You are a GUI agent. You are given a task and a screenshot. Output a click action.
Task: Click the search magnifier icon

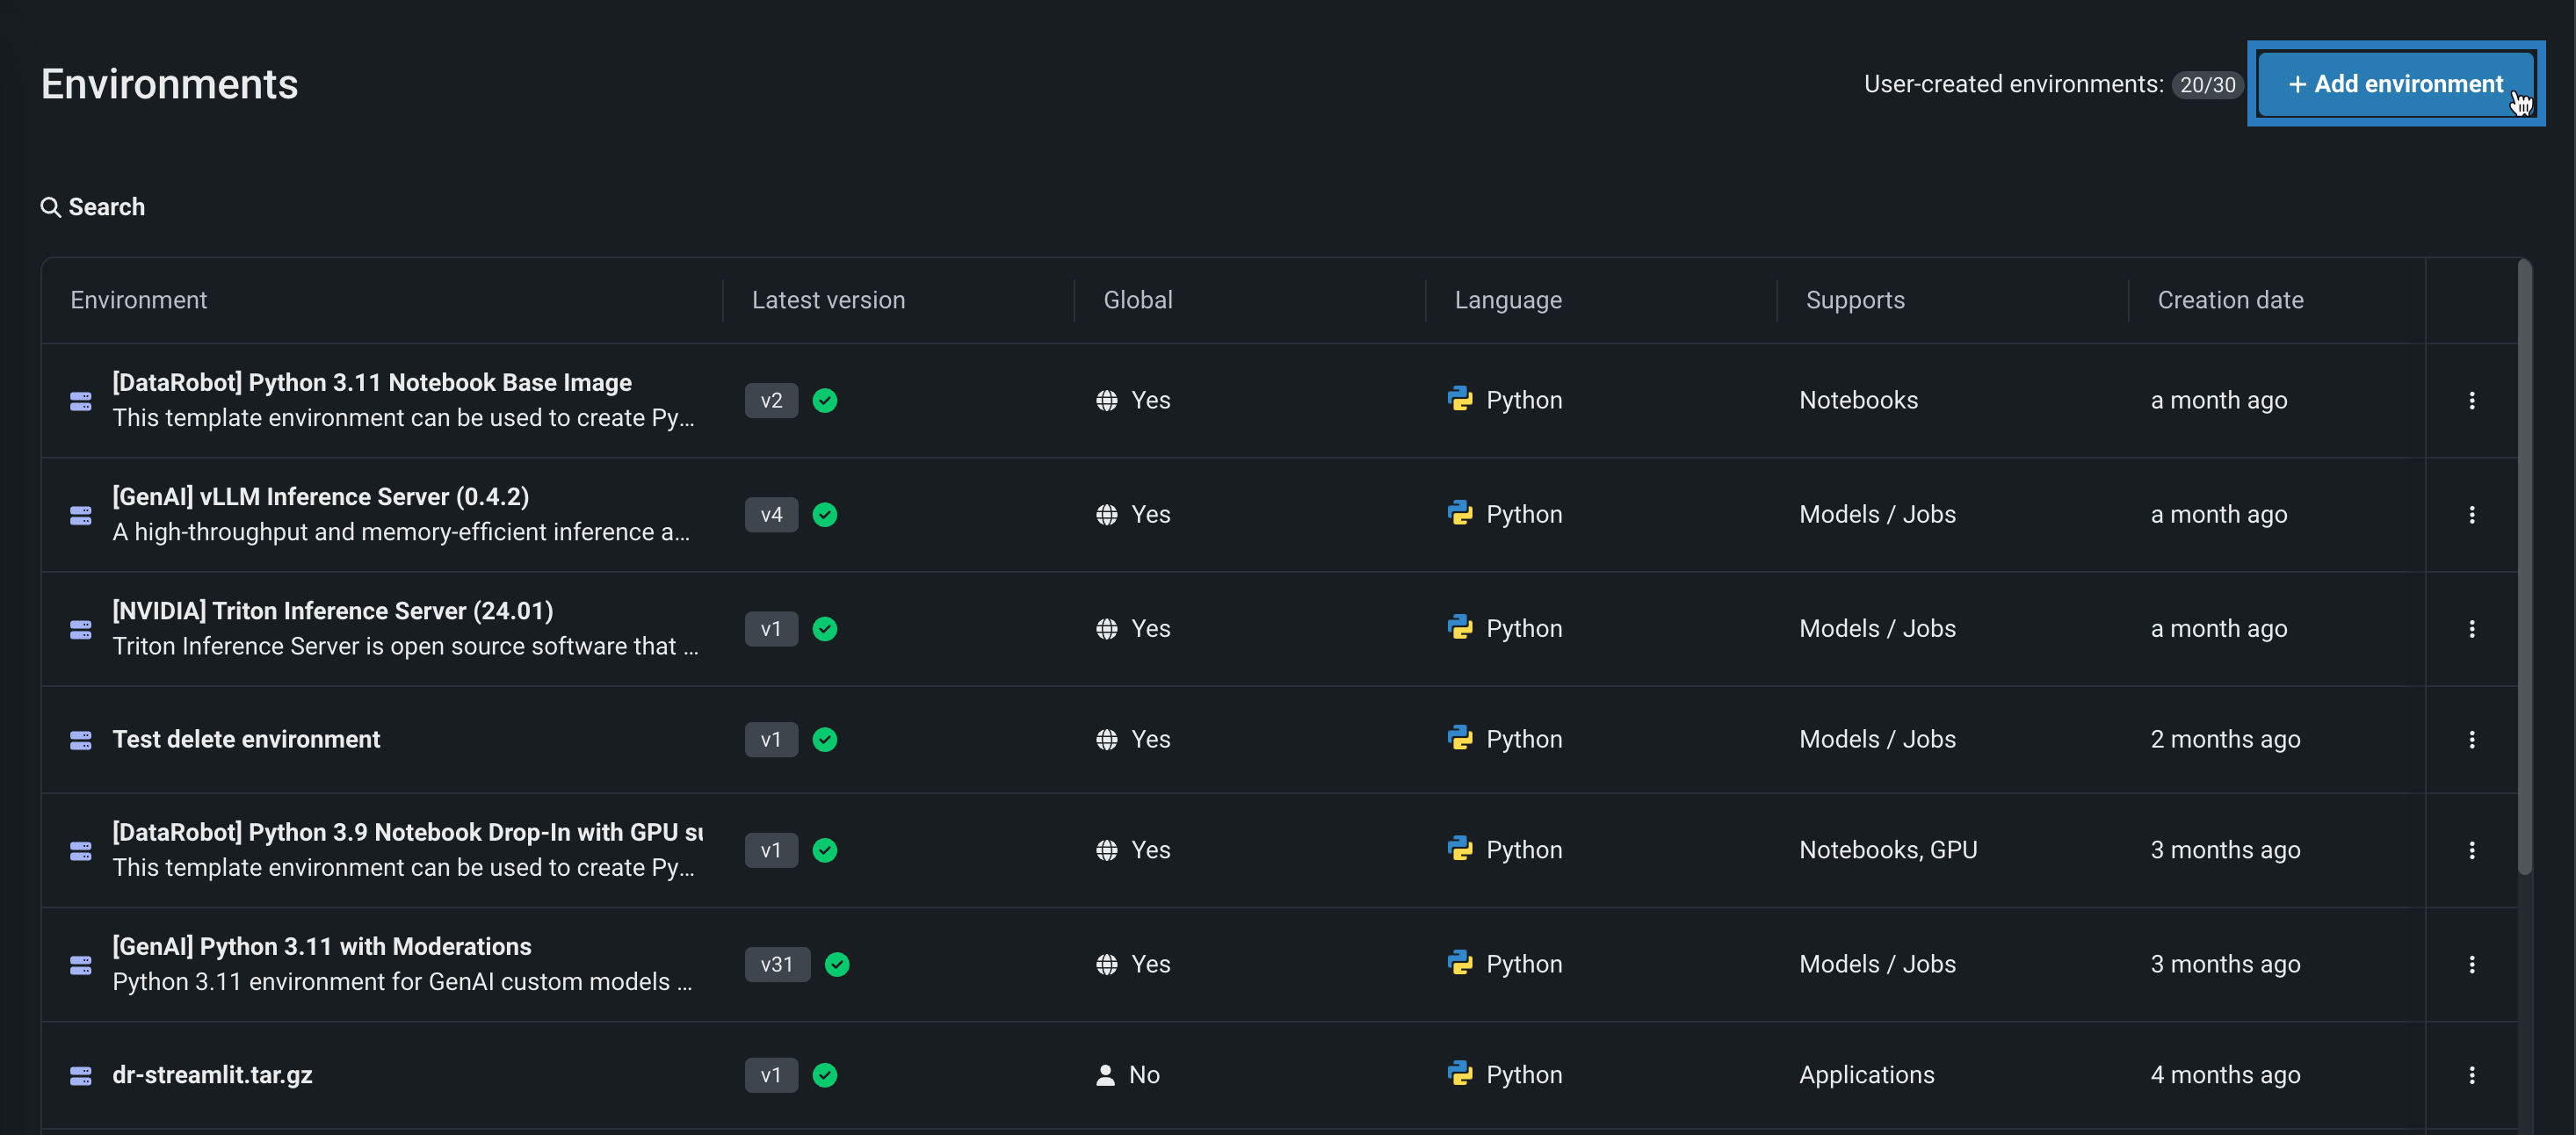(x=50, y=207)
